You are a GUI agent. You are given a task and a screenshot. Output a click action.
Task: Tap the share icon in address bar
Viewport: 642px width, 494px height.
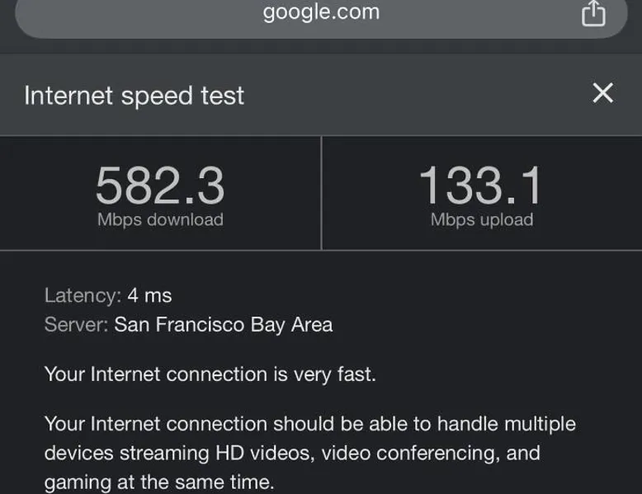coord(593,14)
